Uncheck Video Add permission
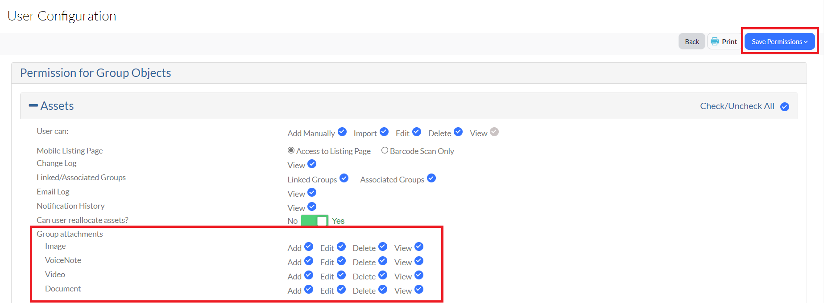 pyautogui.click(x=309, y=275)
